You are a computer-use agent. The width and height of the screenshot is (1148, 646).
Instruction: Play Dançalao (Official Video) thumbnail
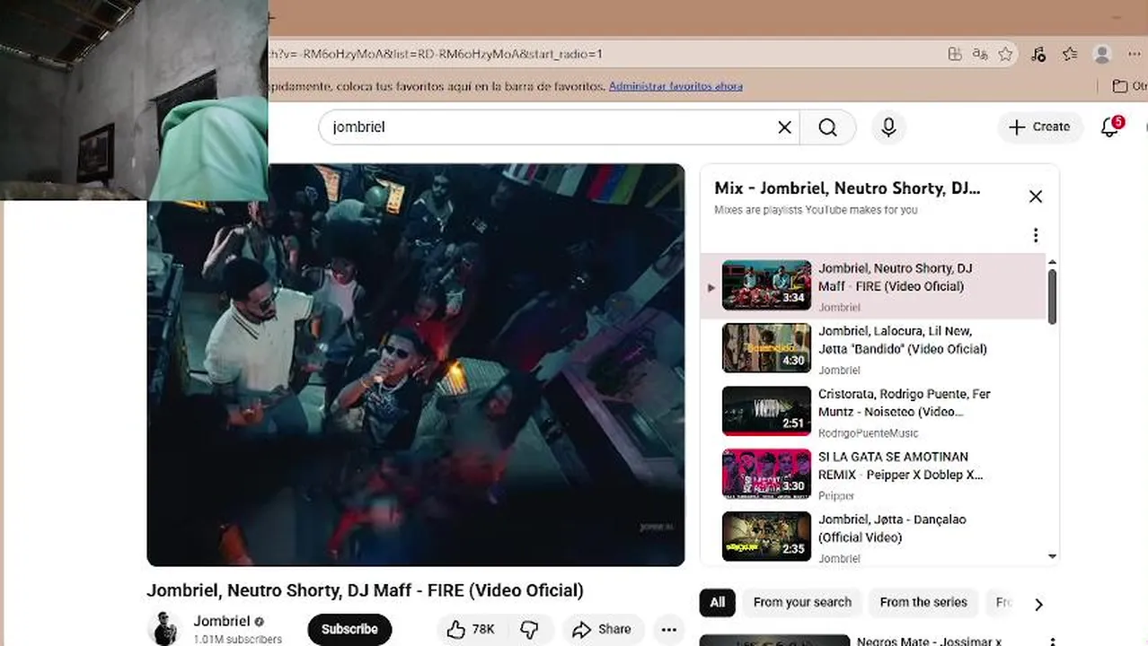coord(766,537)
